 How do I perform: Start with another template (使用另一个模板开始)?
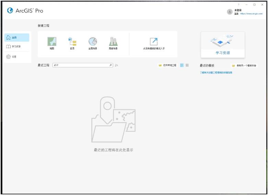pyautogui.click(x=244, y=65)
